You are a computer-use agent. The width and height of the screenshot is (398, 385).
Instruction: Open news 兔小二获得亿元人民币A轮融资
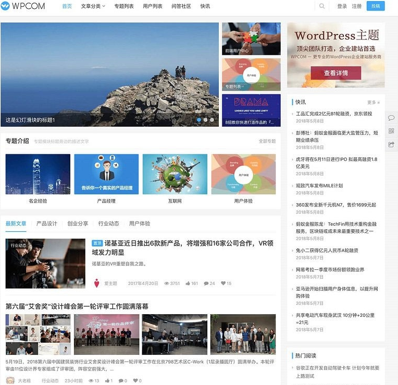tap(327, 250)
